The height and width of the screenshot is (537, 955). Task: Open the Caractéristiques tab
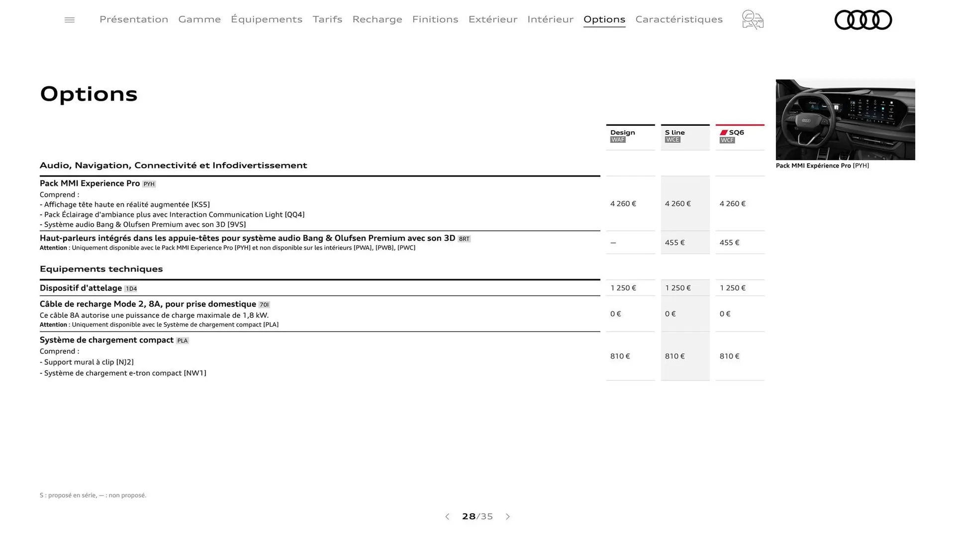tap(679, 19)
